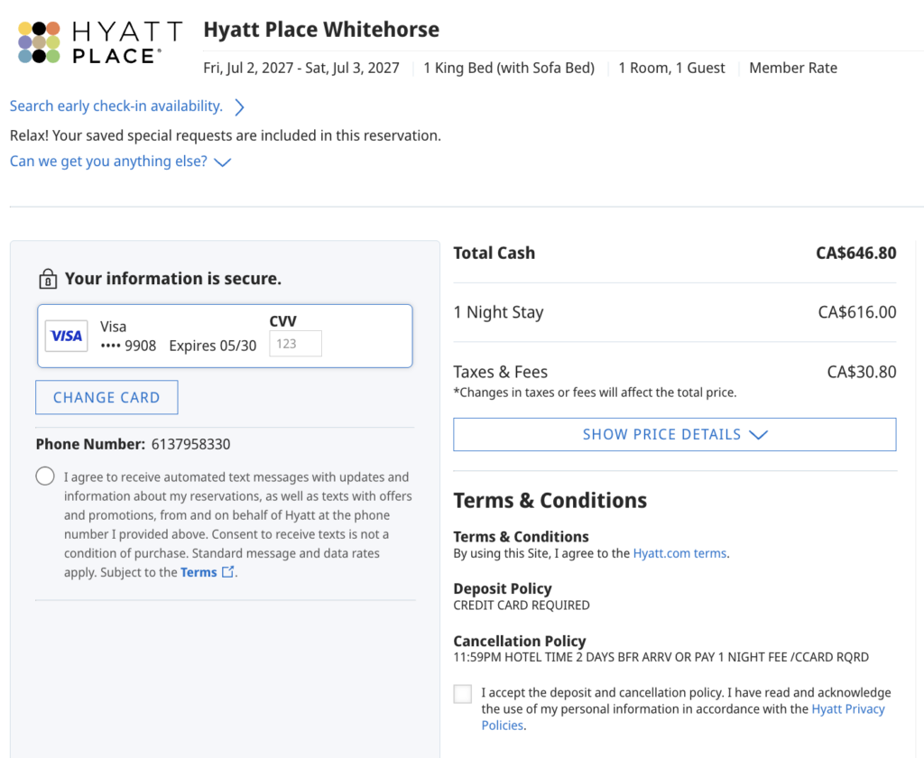
Task: Agree to receive automated text messages
Action: (x=45, y=476)
